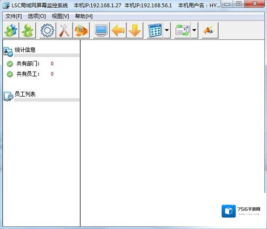This screenshot has width=267, height=229.
Task: Click the 员工列表 panel header
Action: 25,94
